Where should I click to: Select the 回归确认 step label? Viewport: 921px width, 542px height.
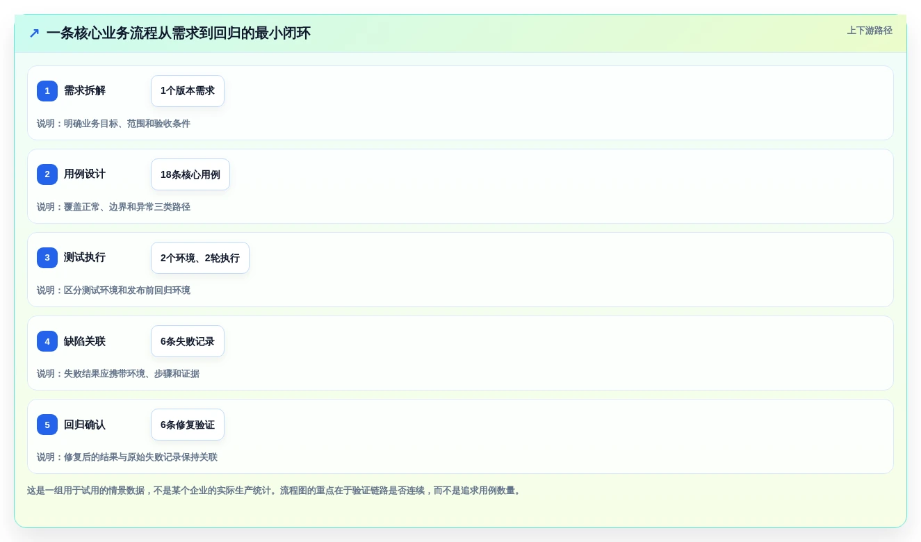click(85, 425)
